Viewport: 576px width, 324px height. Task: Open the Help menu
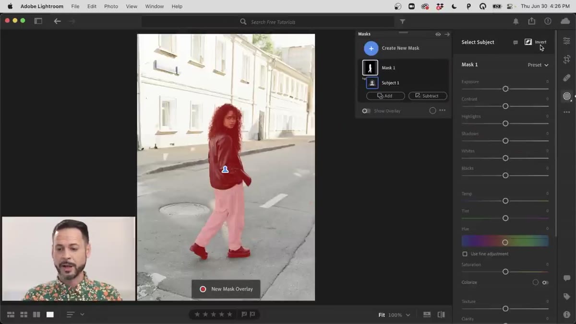click(x=177, y=6)
